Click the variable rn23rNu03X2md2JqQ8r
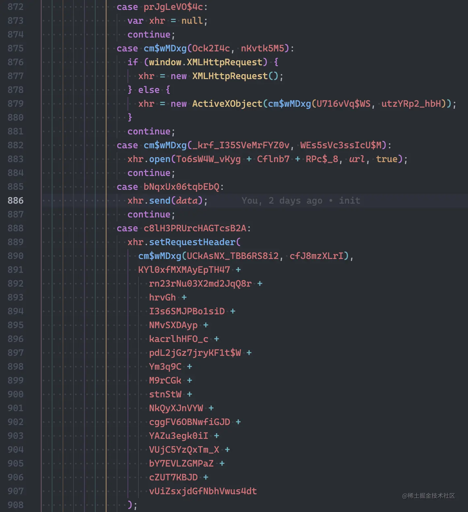This screenshot has height=512, width=468. (200, 284)
